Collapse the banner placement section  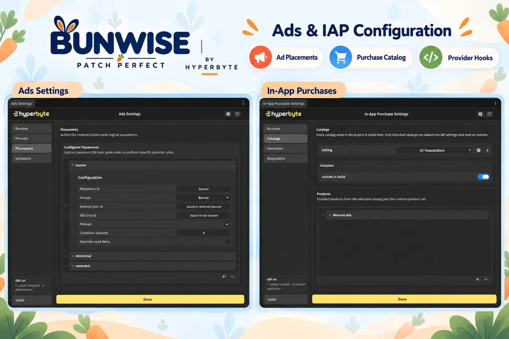click(73, 165)
